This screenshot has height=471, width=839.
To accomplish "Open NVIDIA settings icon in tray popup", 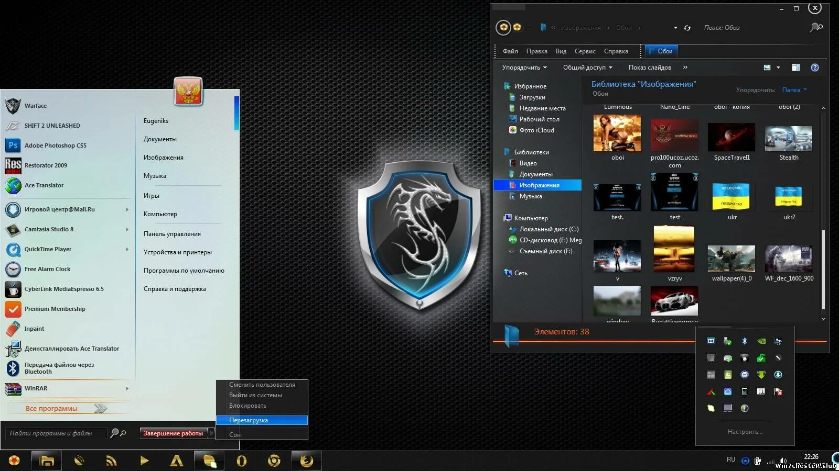I will 762,341.
